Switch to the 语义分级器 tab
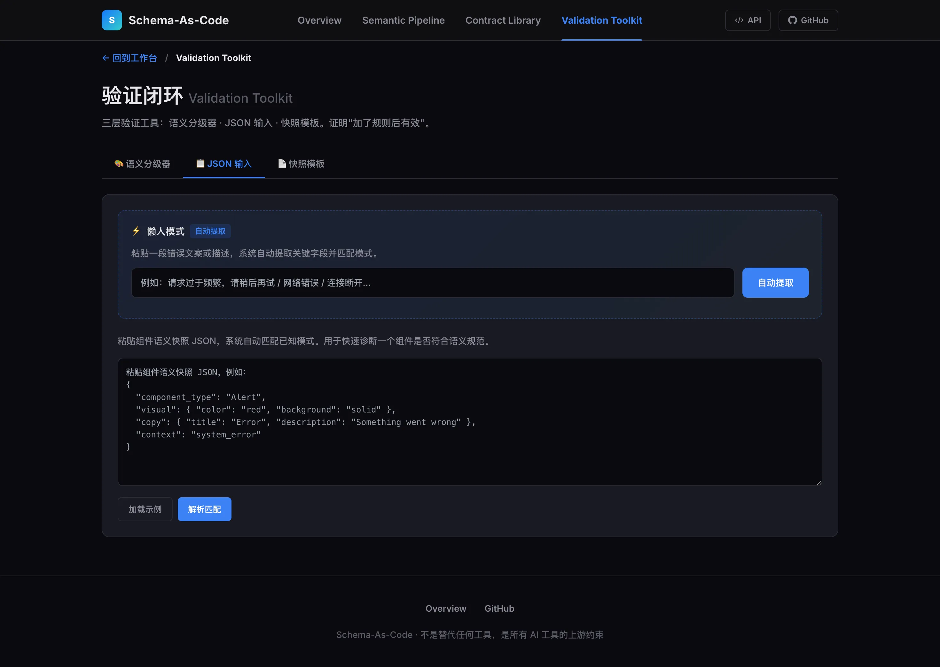This screenshot has height=667, width=940. click(x=142, y=164)
